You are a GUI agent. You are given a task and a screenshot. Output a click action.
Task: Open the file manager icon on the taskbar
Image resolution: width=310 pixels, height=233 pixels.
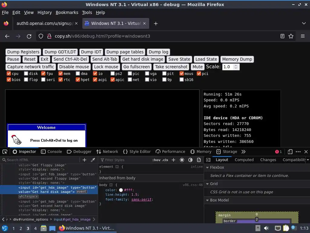point(44,228)
